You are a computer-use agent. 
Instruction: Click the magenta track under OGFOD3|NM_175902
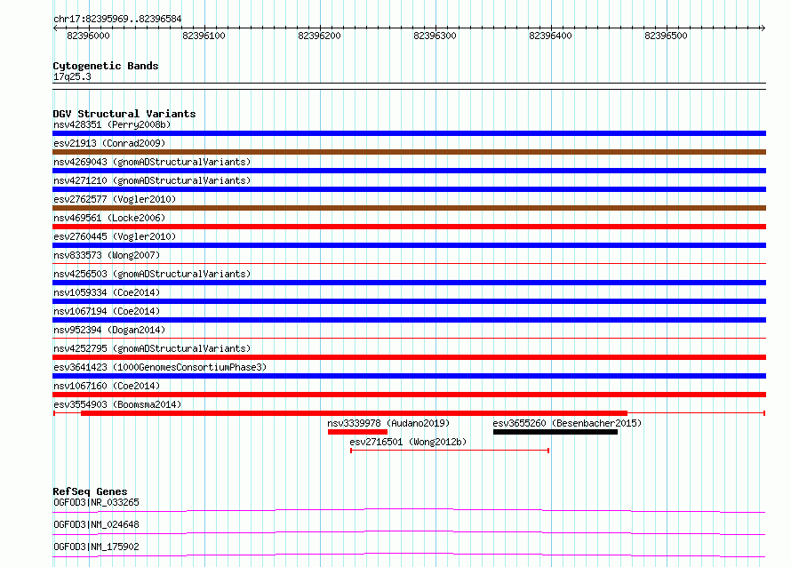409,555
